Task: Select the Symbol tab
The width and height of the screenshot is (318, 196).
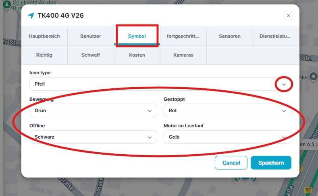Action: tap(137, 36)
